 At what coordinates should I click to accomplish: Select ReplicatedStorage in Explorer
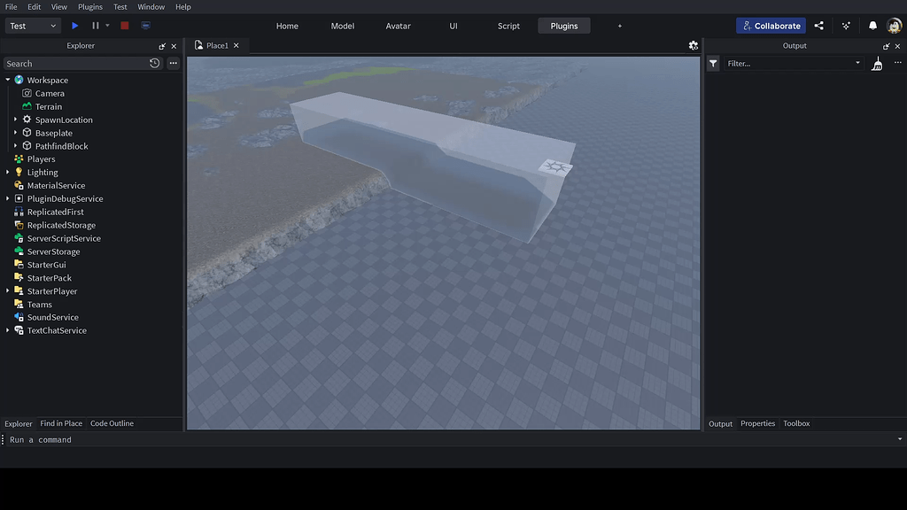pos(61,226)
